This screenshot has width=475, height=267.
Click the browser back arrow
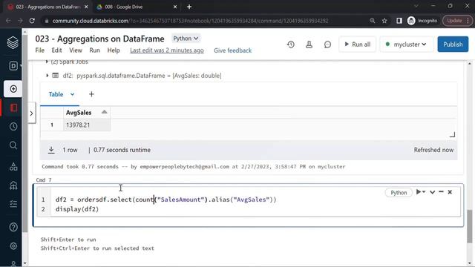coord(8,21)
